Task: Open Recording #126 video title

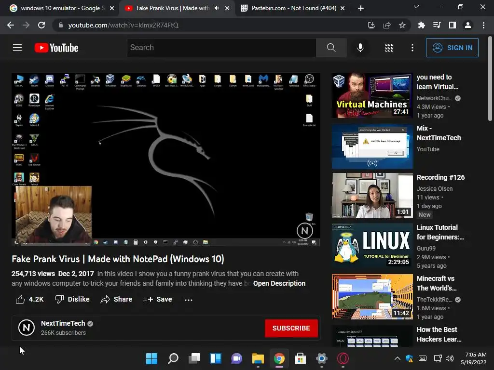Action: coord(440,177)
